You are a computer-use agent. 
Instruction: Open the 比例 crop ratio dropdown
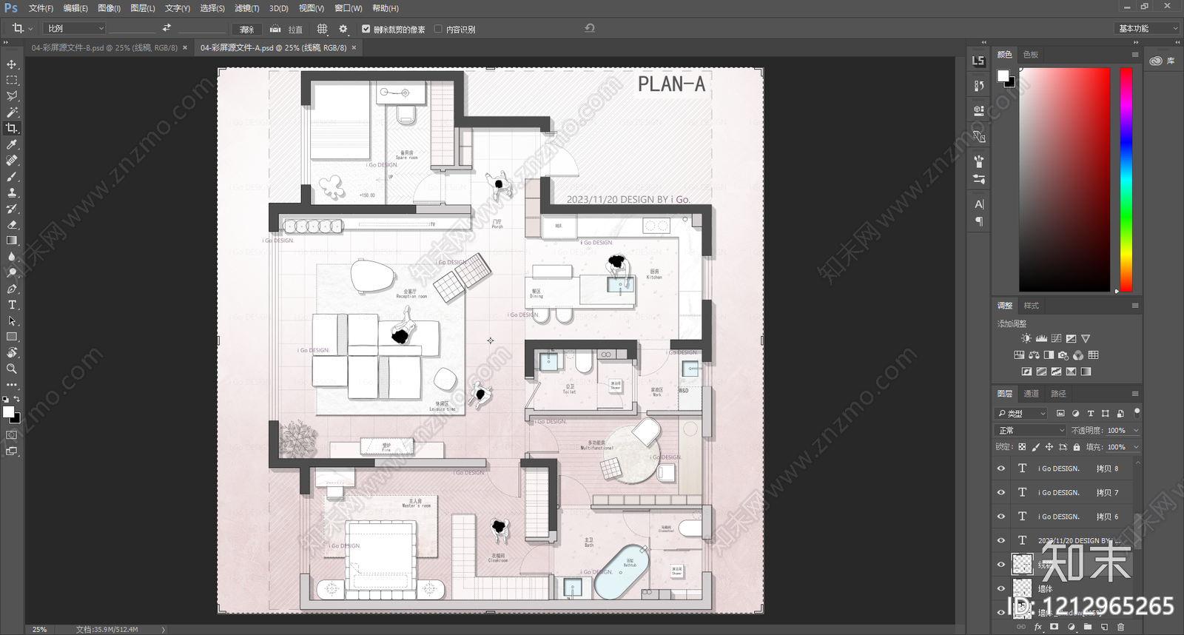point(75,28)
